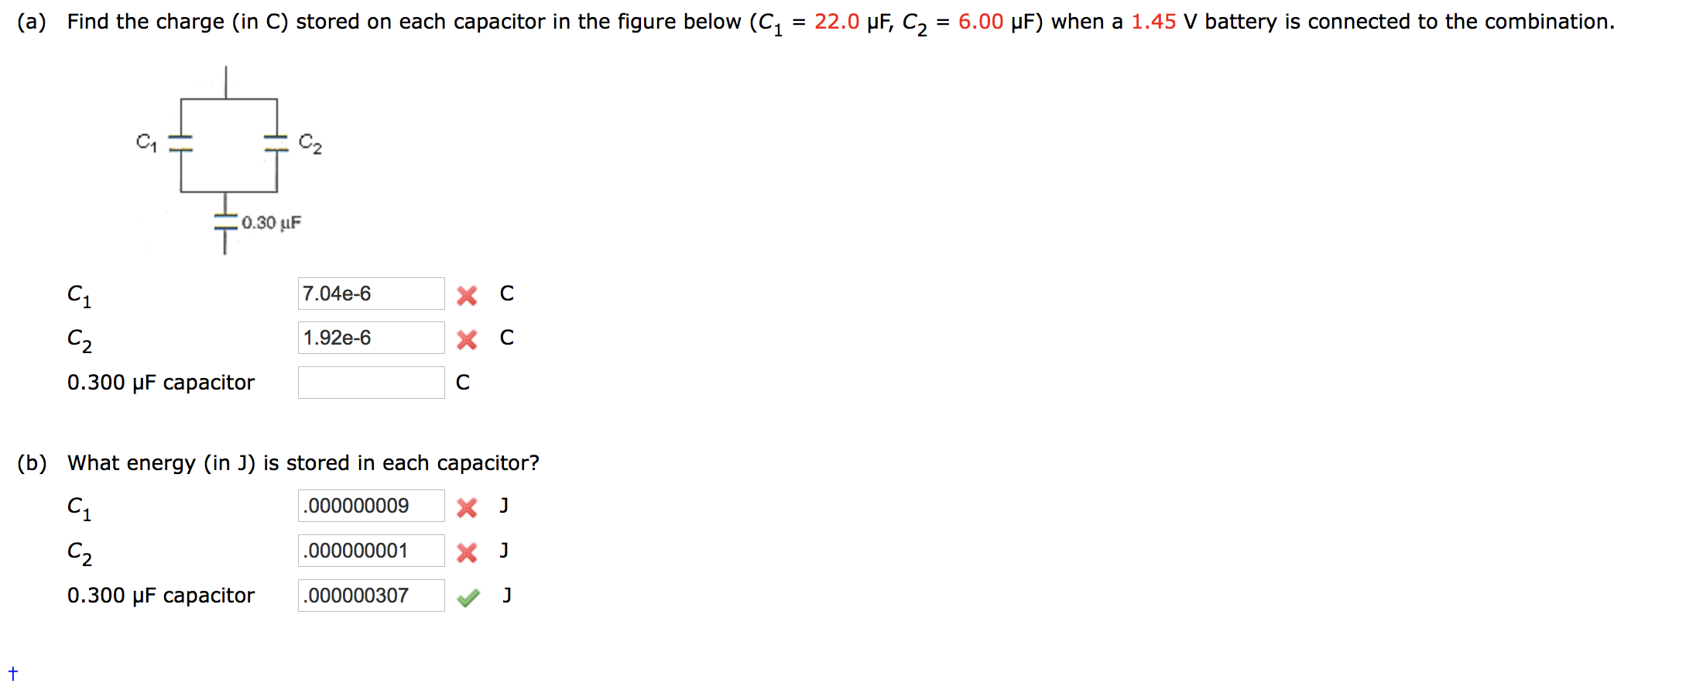This screenshot has height=697, width=1686.
Task: Select the .000000001 energy input box
Action: point(371,551)
